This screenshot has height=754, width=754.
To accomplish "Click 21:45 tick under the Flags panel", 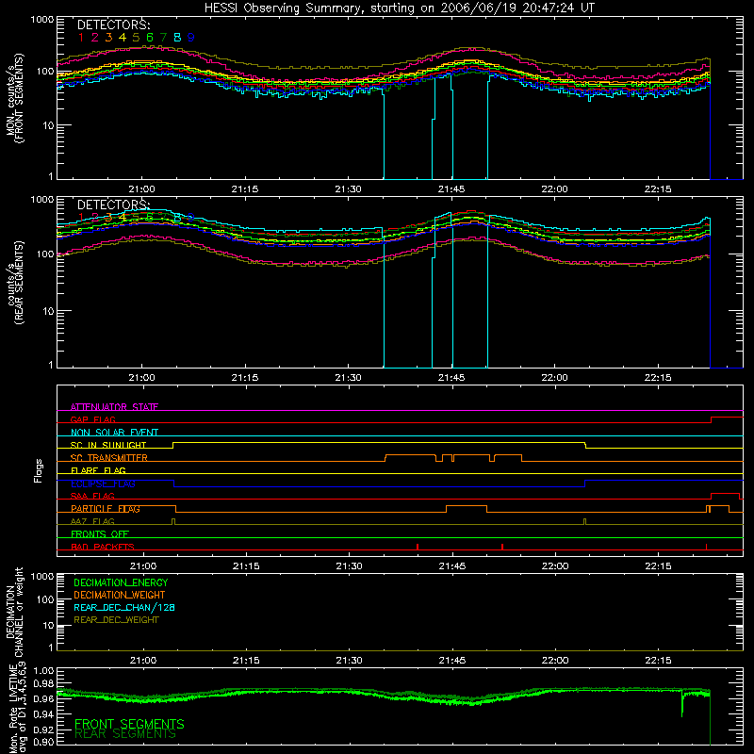I will 452,566.
